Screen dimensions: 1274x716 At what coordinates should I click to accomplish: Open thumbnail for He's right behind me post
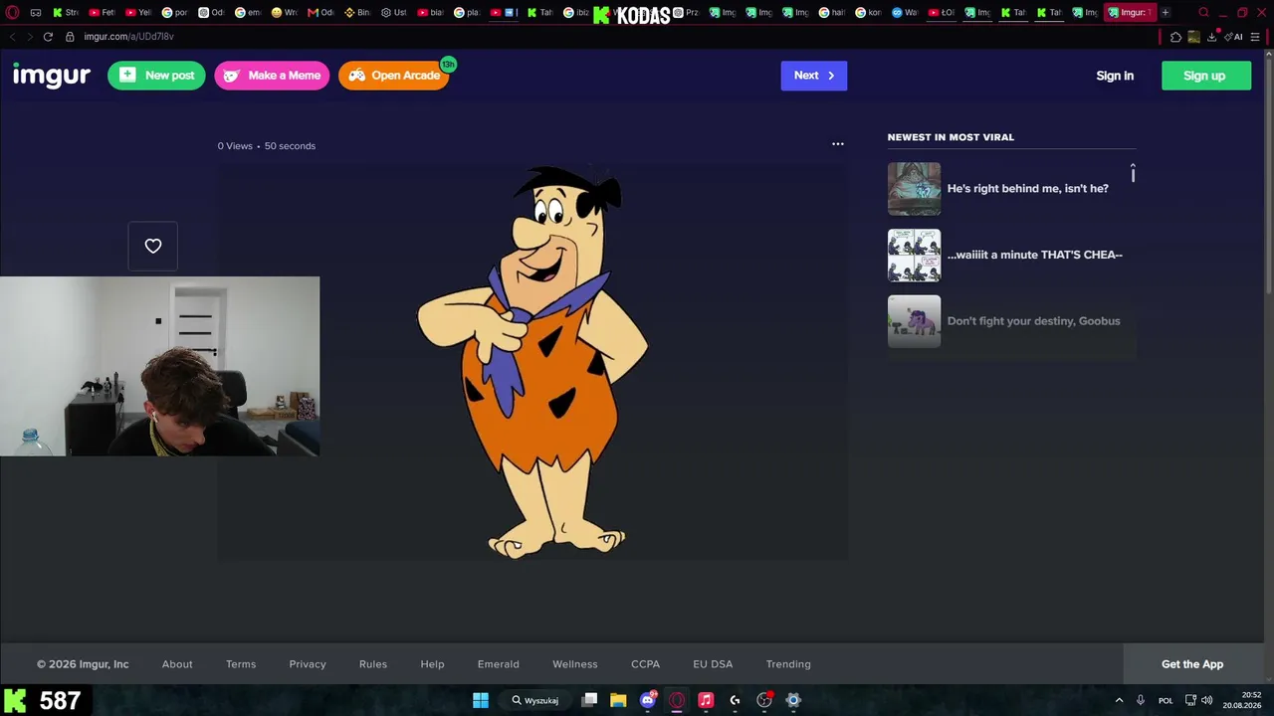(x=914, y=189)
